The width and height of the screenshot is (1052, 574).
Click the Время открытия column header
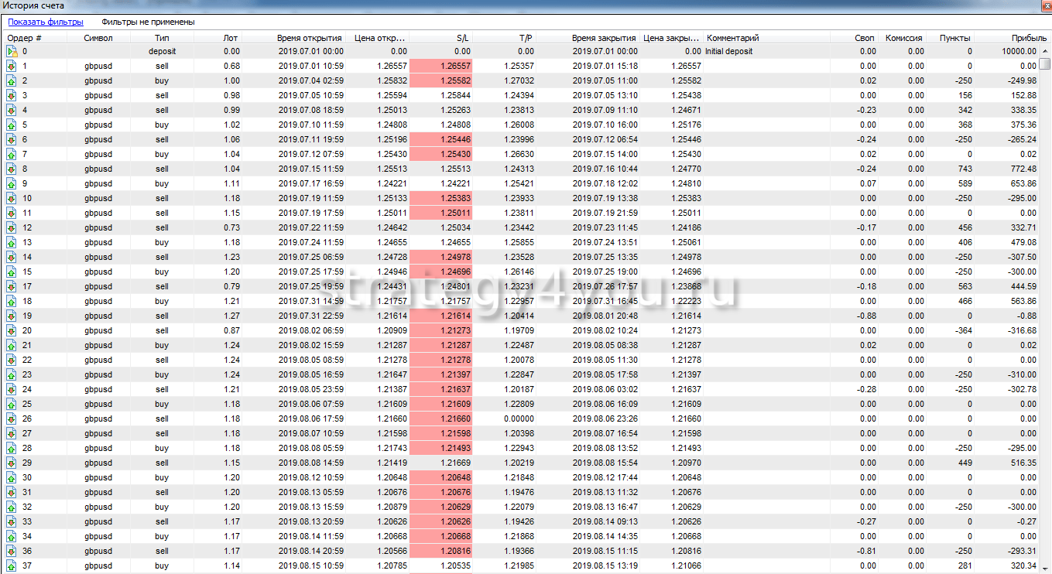pyautogui.click(x=310, y=38)
